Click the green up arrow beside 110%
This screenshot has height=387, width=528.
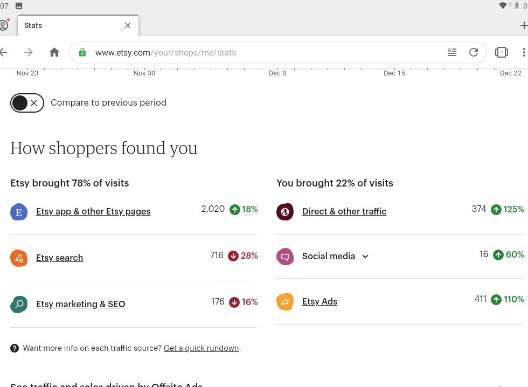pos(496,300)
